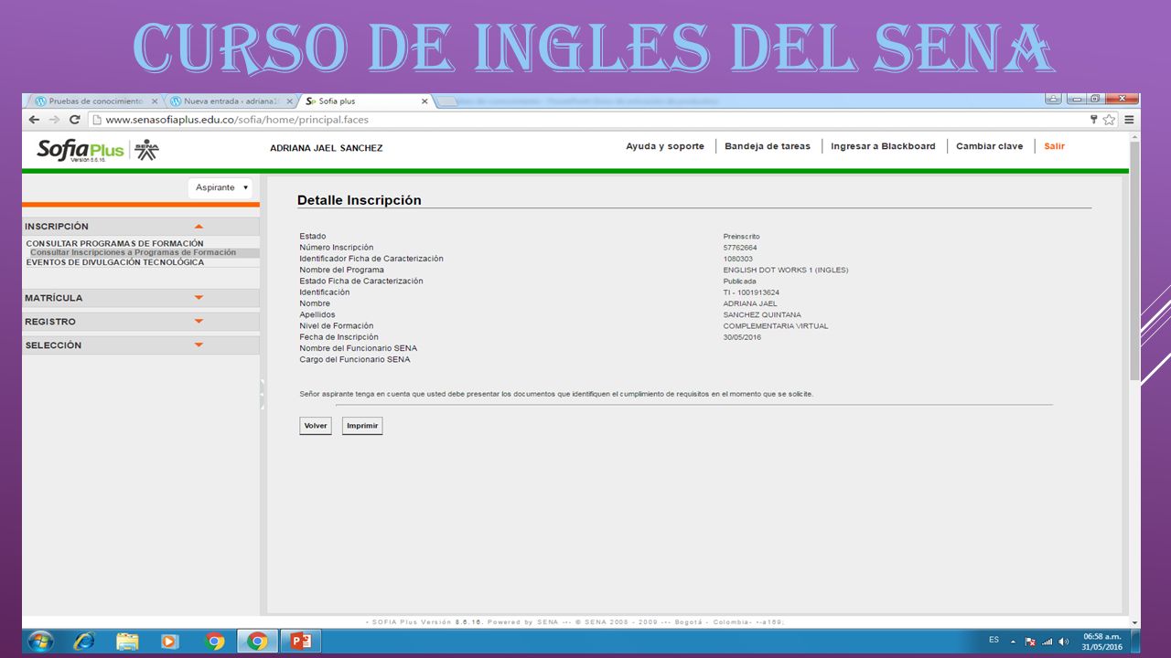
Task: Click the ficha identifier 1080303
Action: tap(738, 259)
